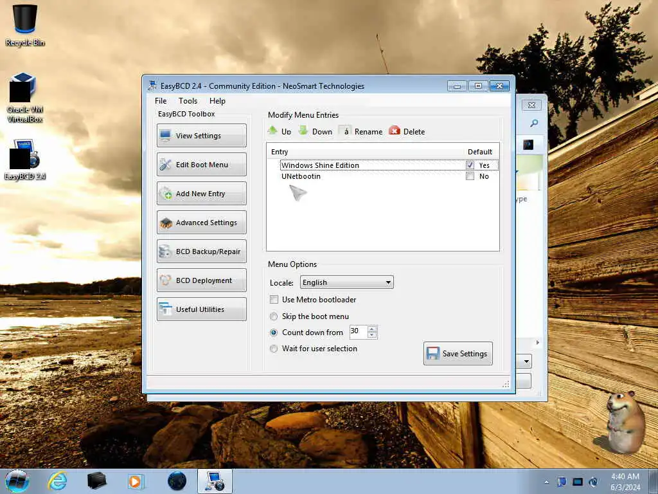Uncheck default box for Windows Shine Edition
The width and height of the screenshot is (658, 494).
(x=470, y=165)
